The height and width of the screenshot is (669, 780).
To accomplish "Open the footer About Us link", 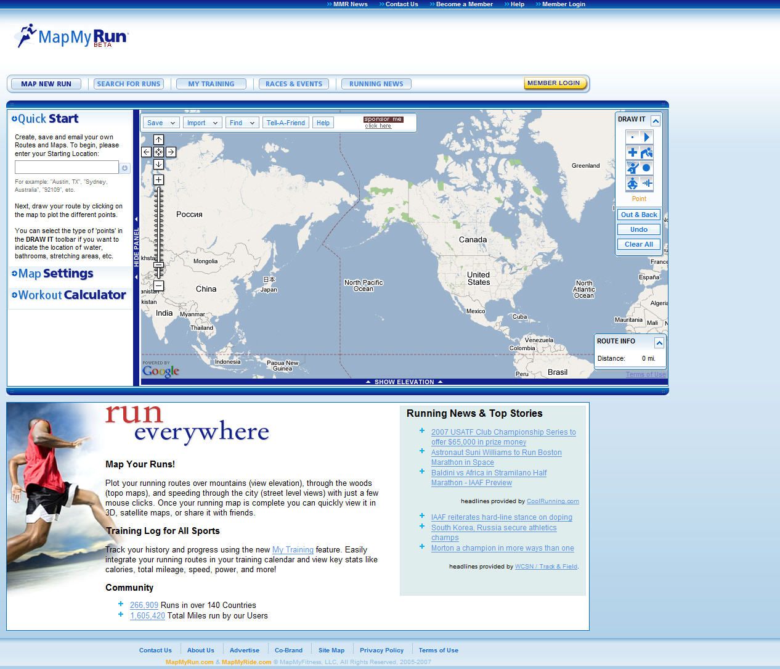I will (201, 650).
